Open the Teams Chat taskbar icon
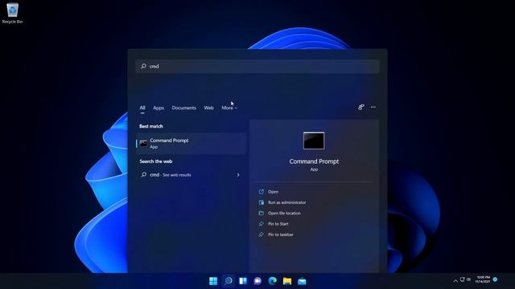The width and height of the screenshot is (515, 289). click(x=257, y=281)
